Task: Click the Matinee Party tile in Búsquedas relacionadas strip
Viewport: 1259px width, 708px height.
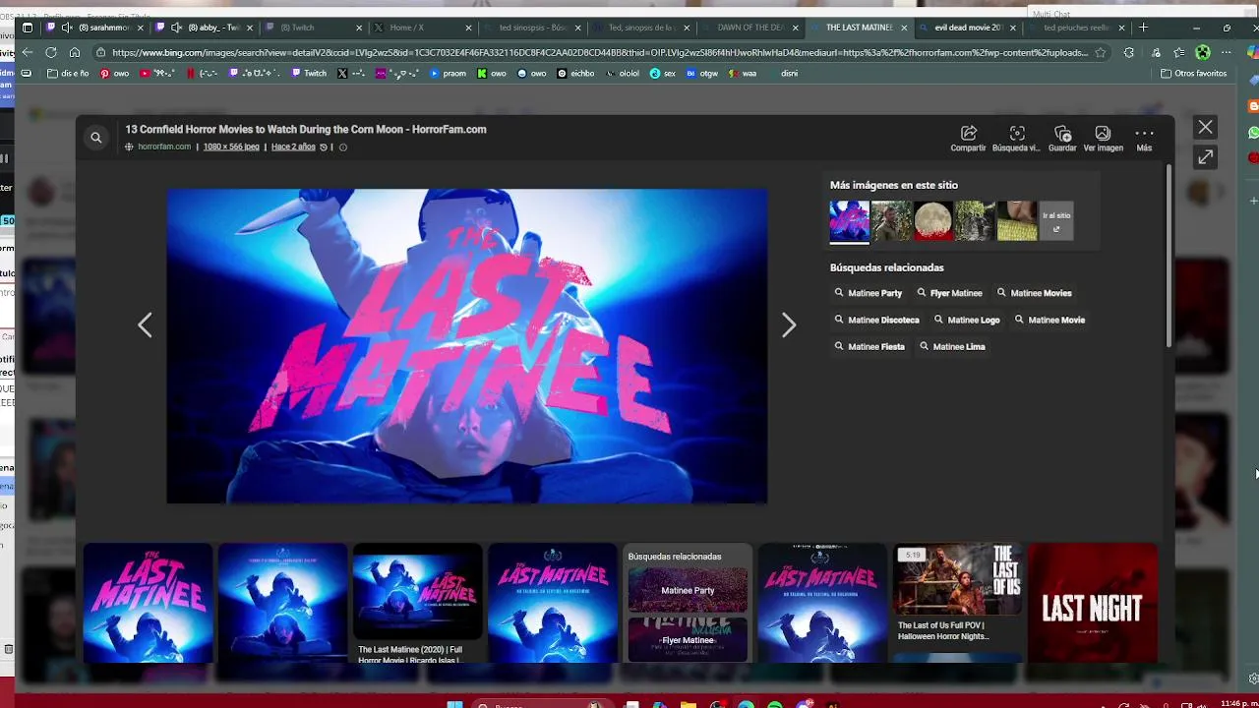Action: point(688,590)
